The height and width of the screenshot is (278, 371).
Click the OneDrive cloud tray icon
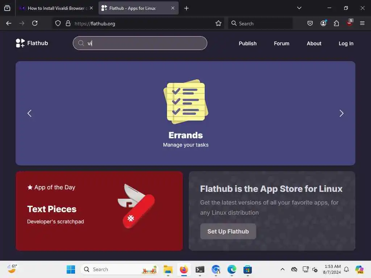[294, 269]
